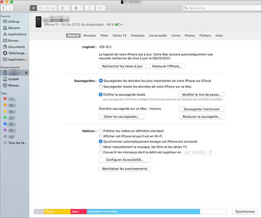Click Restaurer l'iPhone button
Image resolution: width=262 pixels, height=218 pixels.
click(167, 66)
